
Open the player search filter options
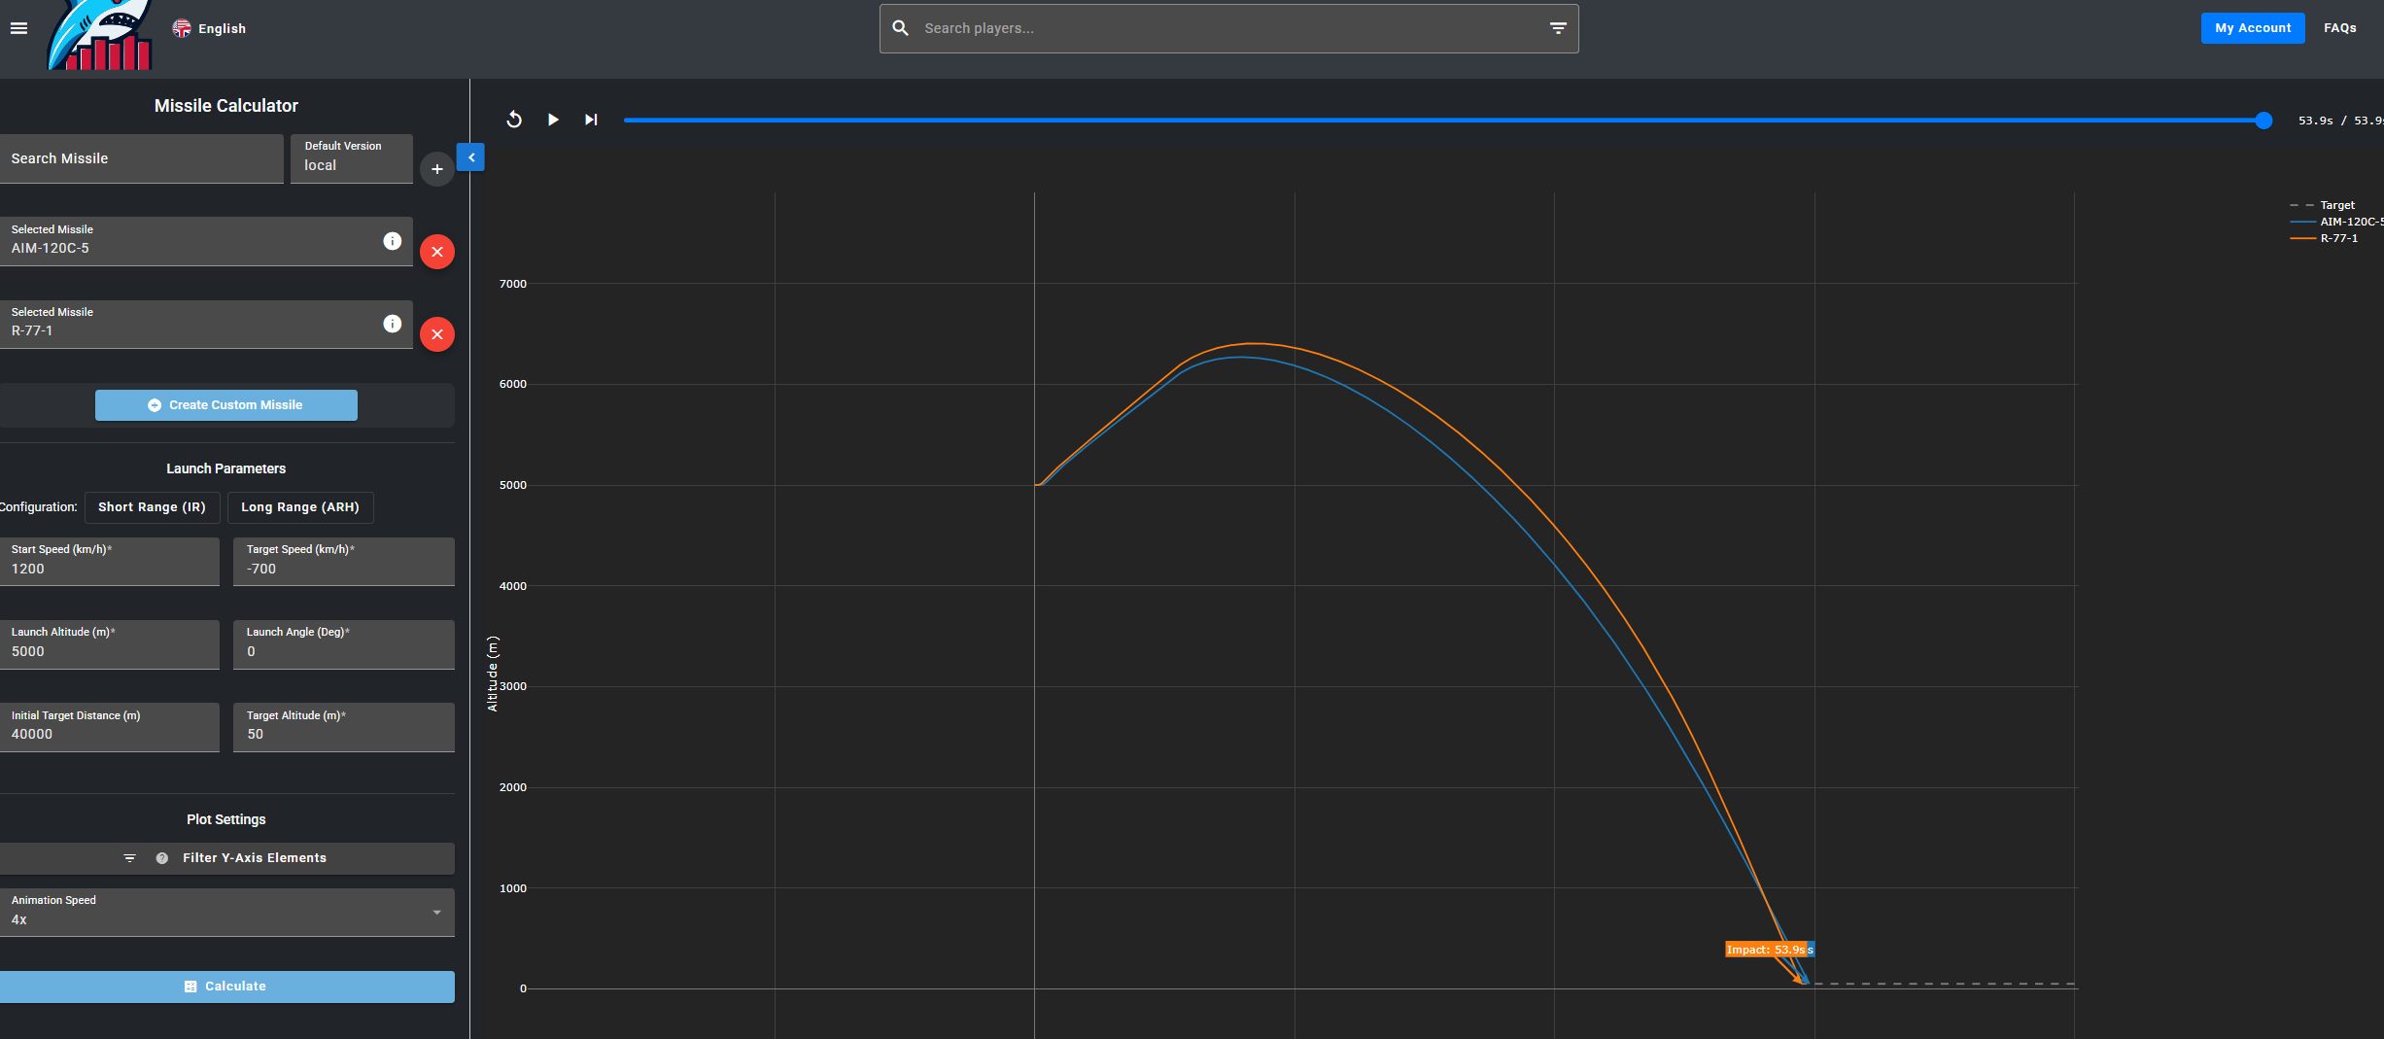point(1558,28)
